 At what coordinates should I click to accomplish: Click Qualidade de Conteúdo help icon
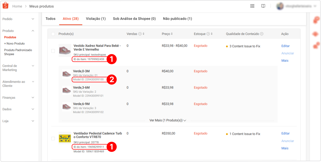point(262,34)
